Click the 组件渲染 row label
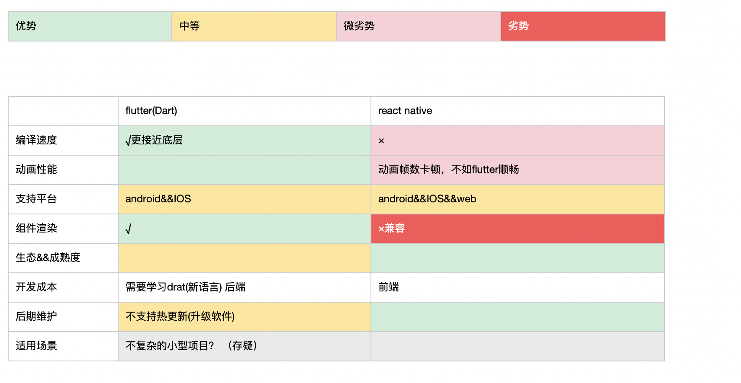This screenshot has width=741, height=383. pyautogui.click(x=63, y=229)
